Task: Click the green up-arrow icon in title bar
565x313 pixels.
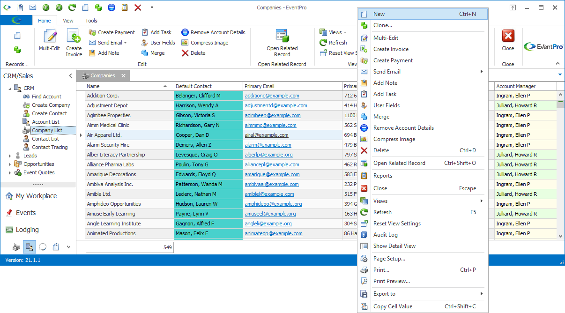Action: pyautogui.click(x=46, y=7)
